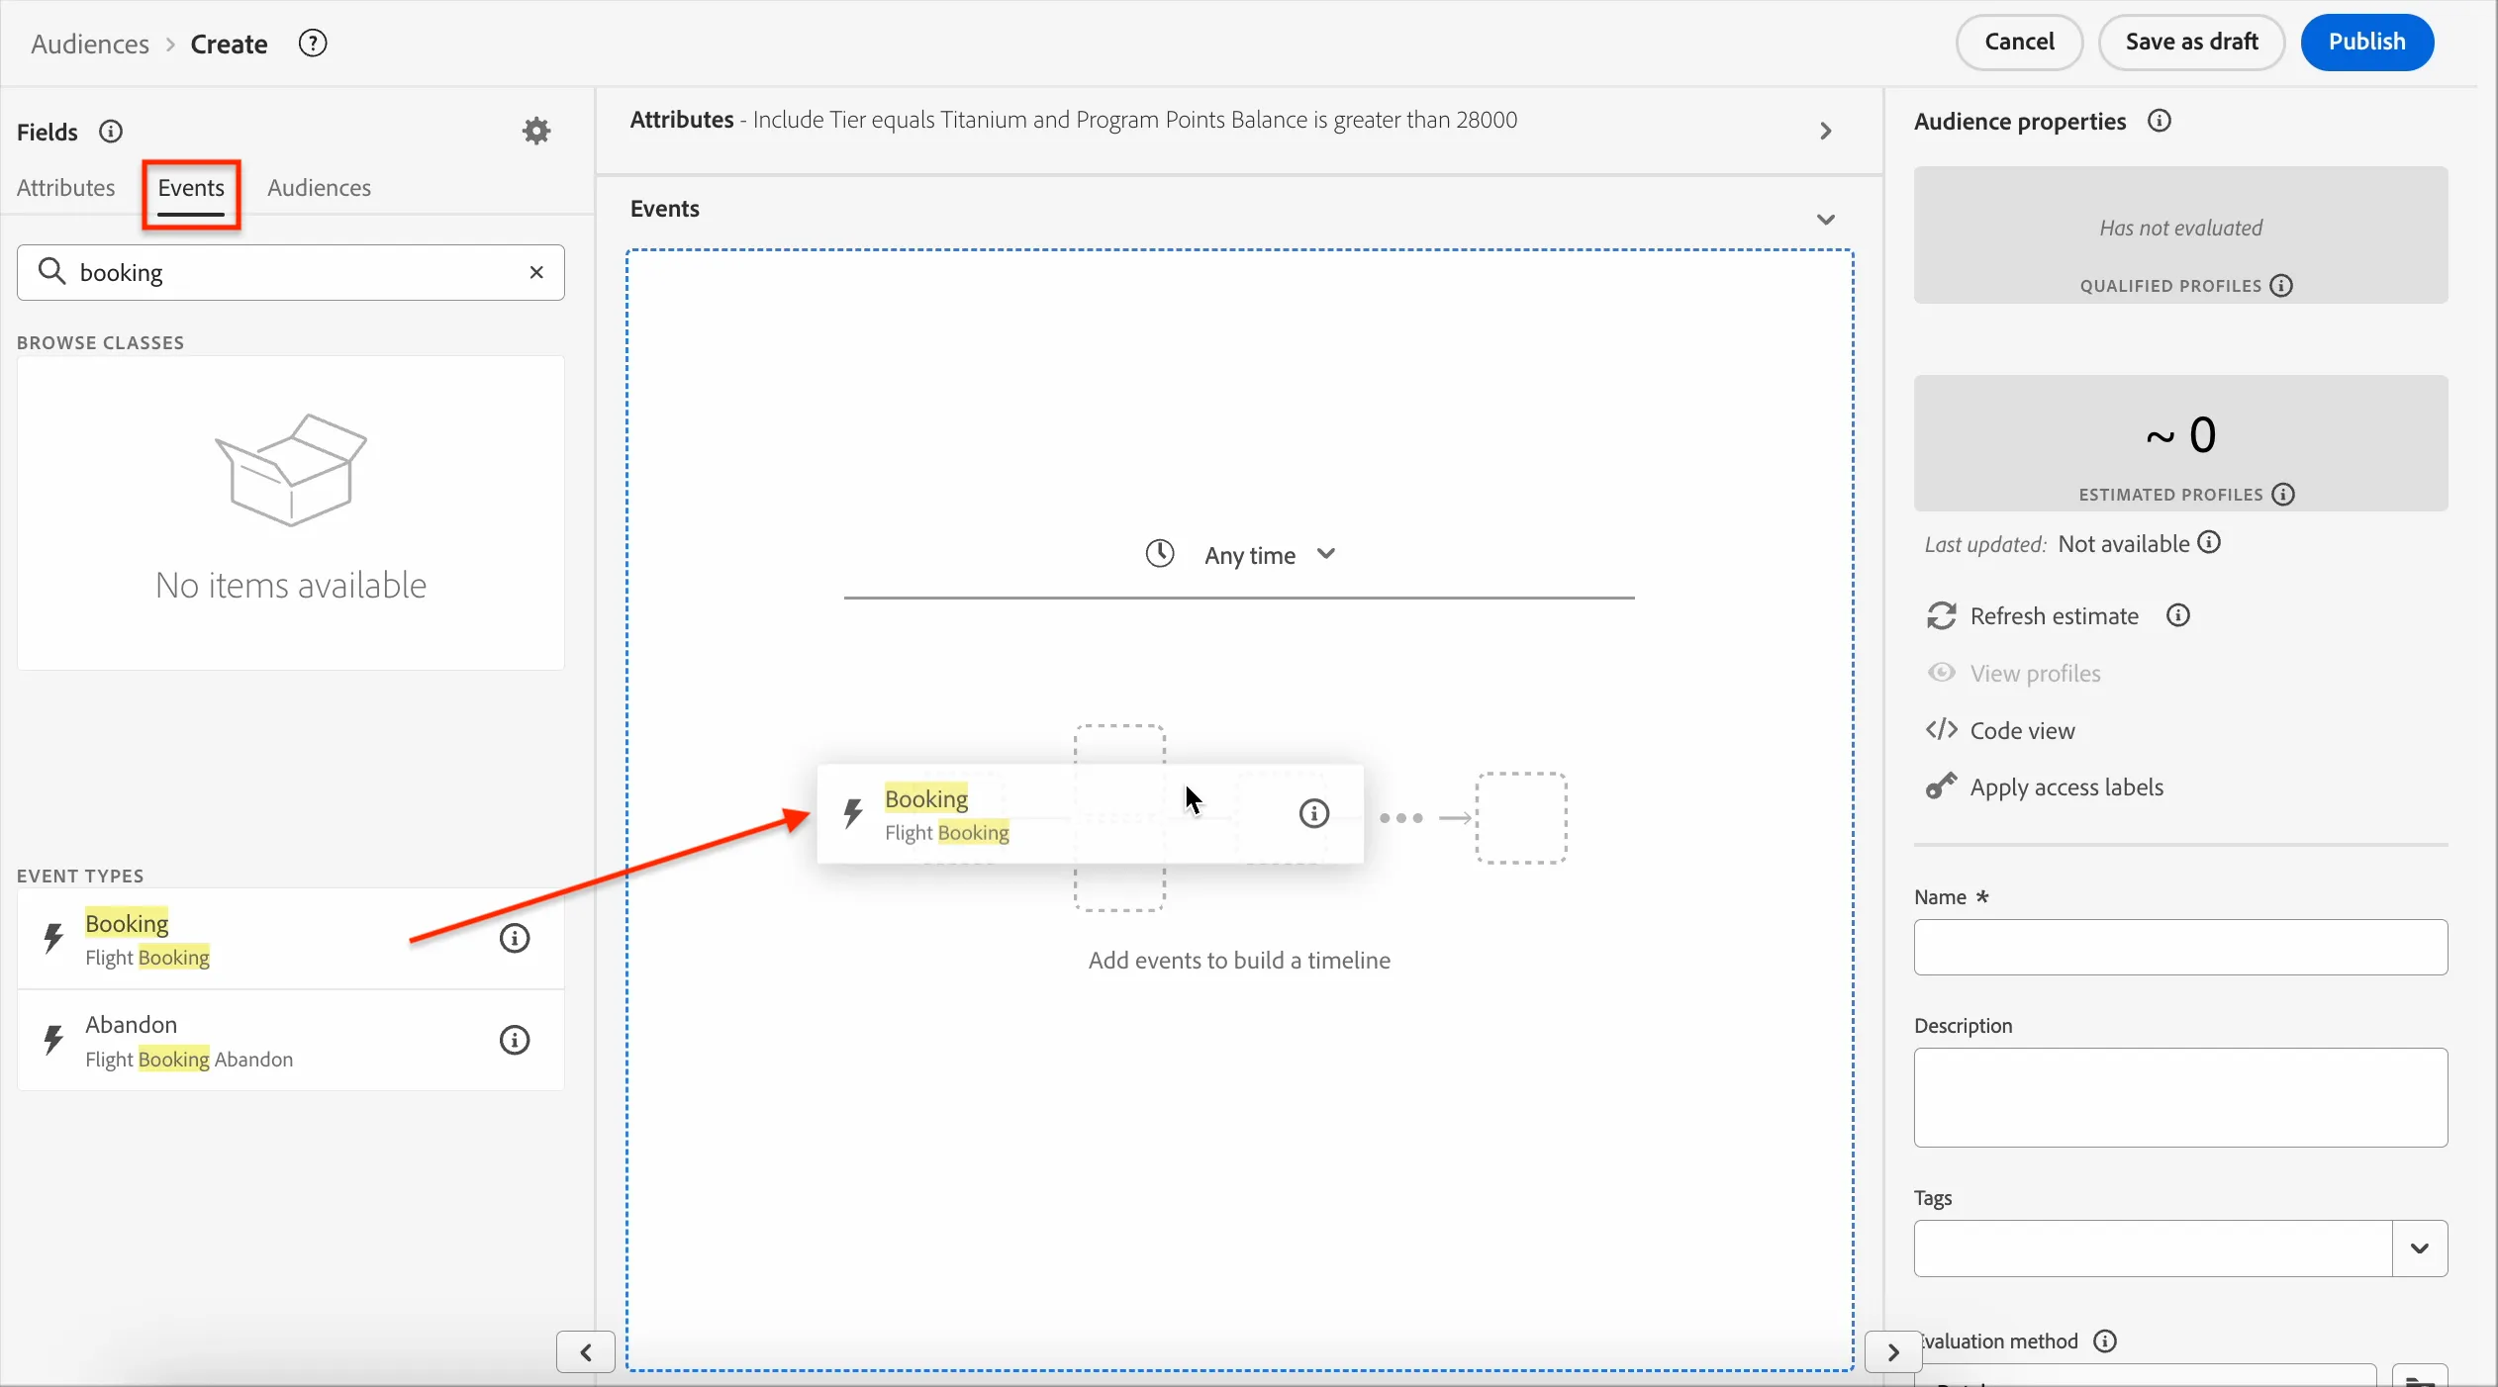This screenshot has width=2498, height=1387.
Task: Click into the Name input field
Action: pos(2180,948)
